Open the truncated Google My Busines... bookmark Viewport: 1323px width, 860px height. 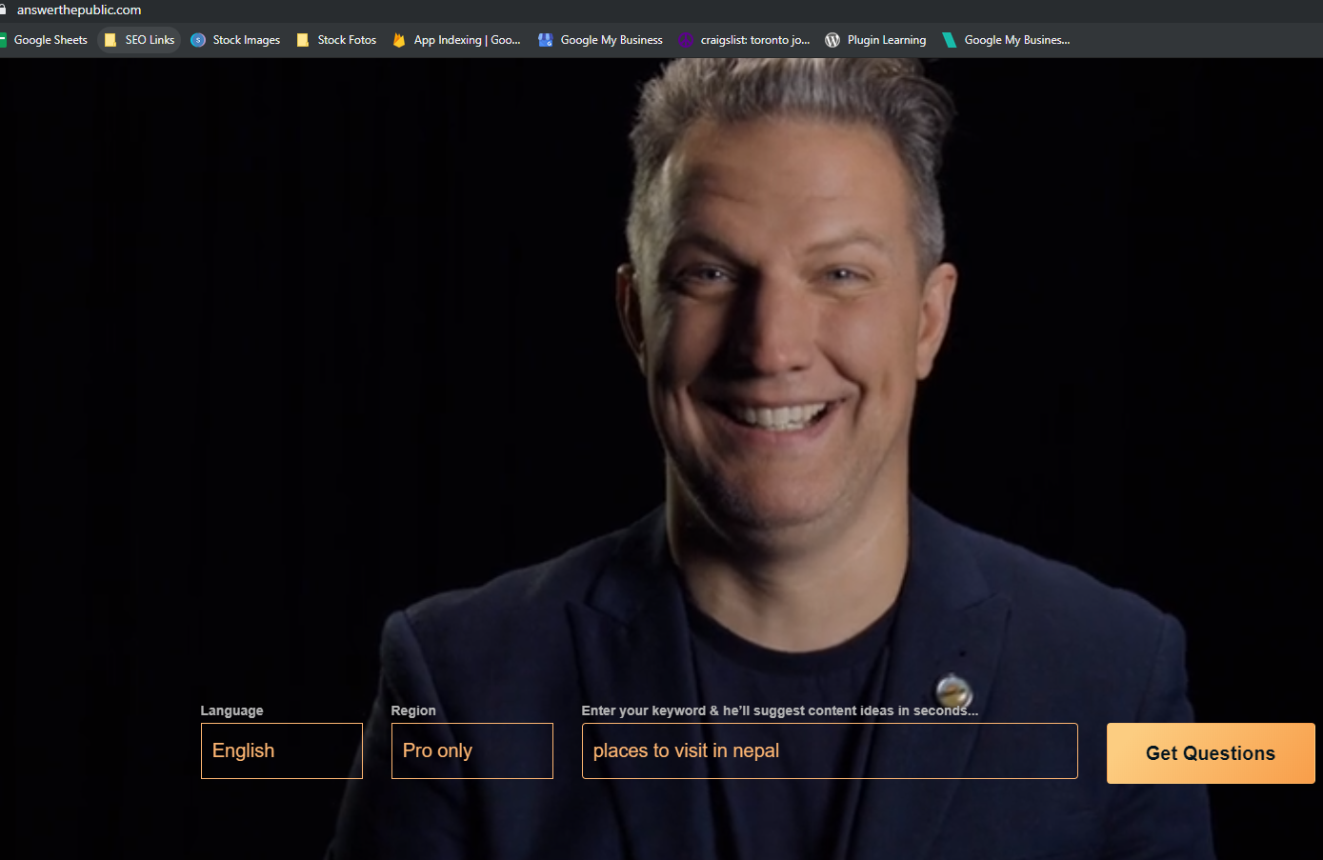pyautogui.click(x=1006, y=40)
